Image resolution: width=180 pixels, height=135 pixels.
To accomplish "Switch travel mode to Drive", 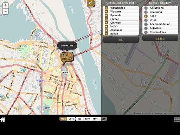I will tap(71, 119).
